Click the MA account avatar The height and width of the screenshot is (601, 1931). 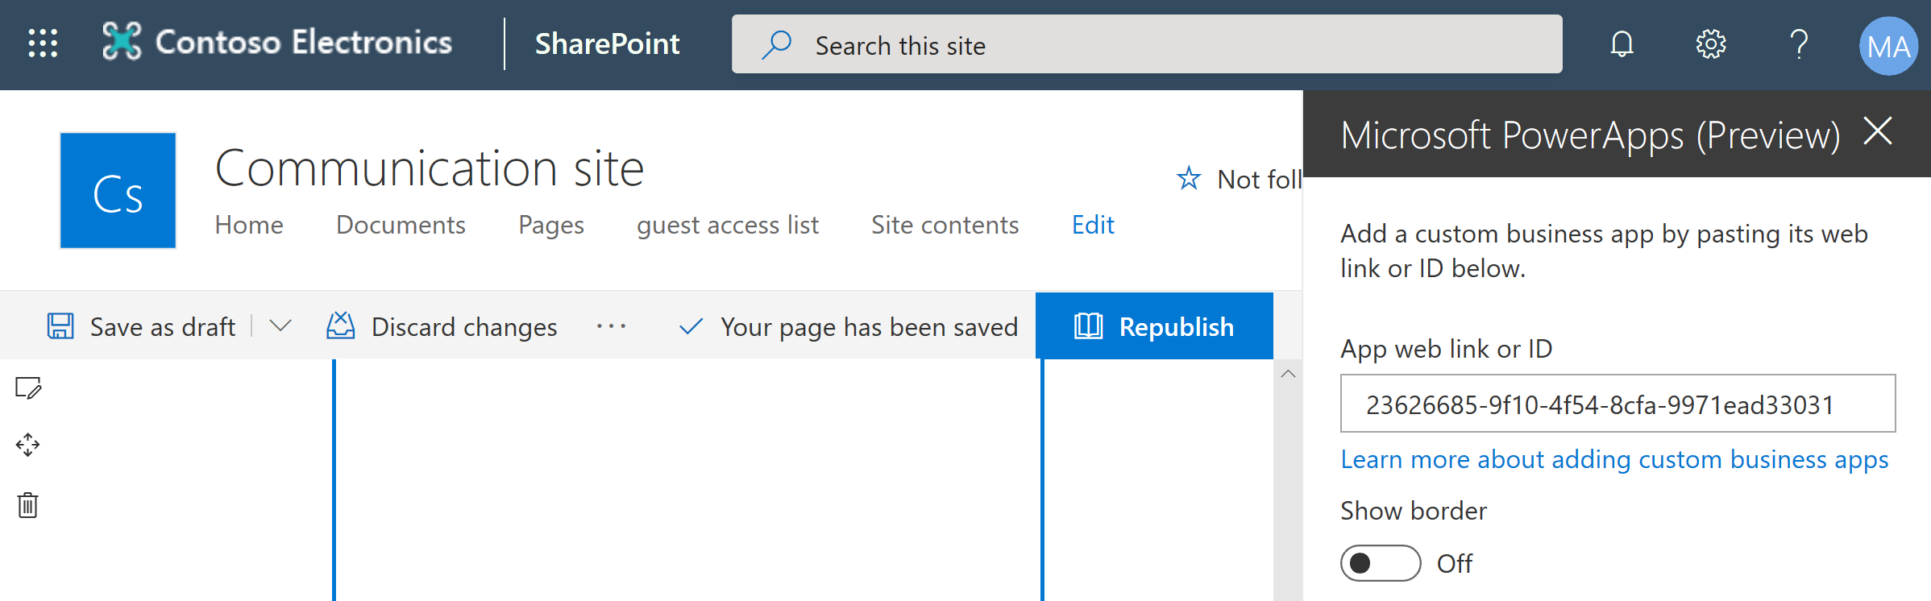1887,46
